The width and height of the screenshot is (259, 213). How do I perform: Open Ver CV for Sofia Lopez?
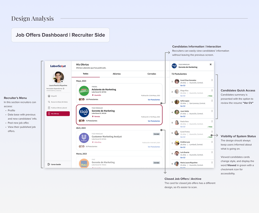[182, 105]
